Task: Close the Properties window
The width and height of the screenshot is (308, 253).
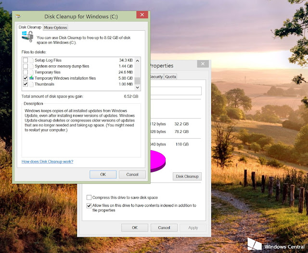Action: click(203, 64)
